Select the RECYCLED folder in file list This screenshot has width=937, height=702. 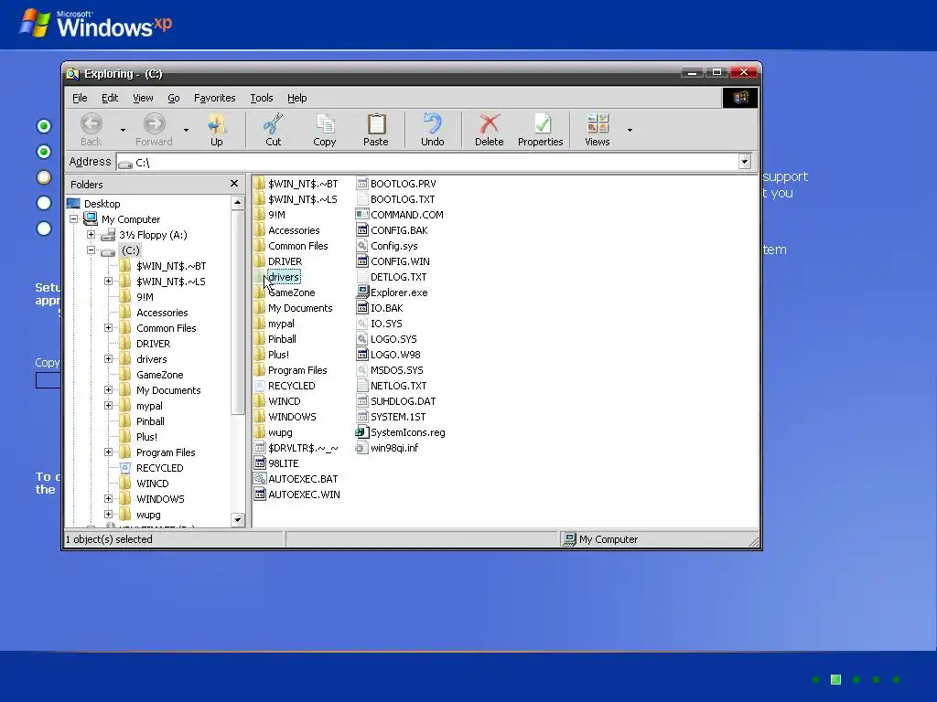coord(285,386)
